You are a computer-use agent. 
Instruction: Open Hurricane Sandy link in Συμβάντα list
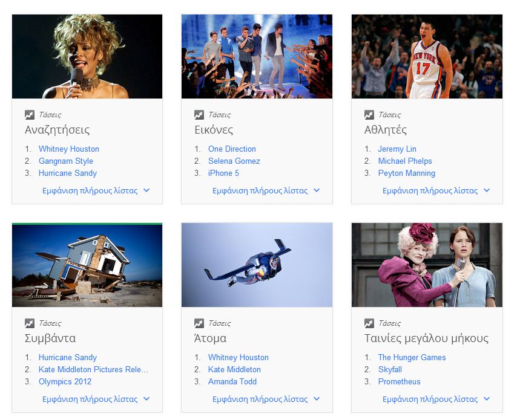coord(68,357)
